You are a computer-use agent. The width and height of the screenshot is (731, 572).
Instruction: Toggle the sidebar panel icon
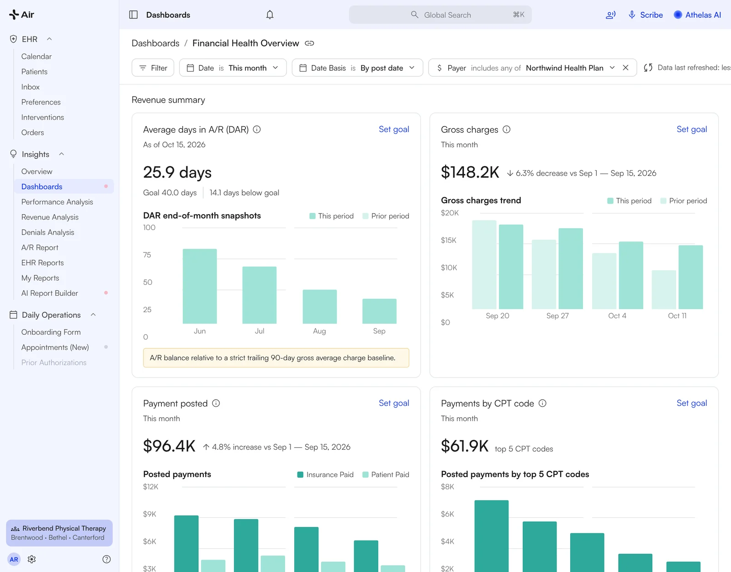[x=133, y=15]
